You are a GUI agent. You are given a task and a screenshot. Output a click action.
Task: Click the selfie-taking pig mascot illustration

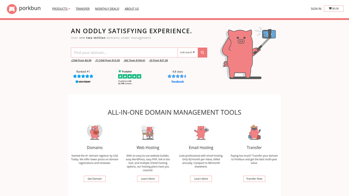(x=248, y=53)
